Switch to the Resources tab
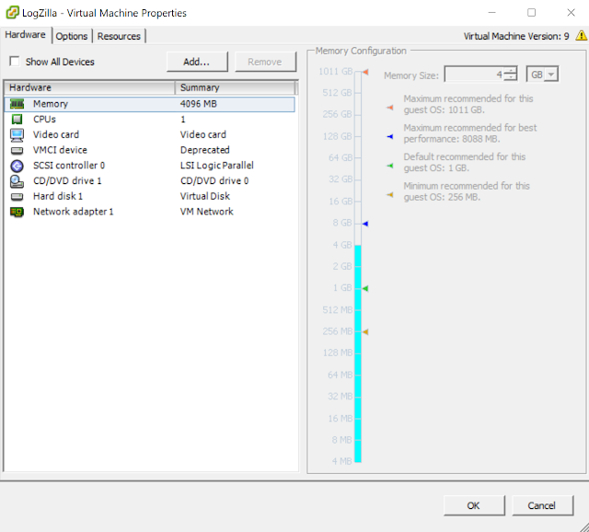 [x=119, y=36]
